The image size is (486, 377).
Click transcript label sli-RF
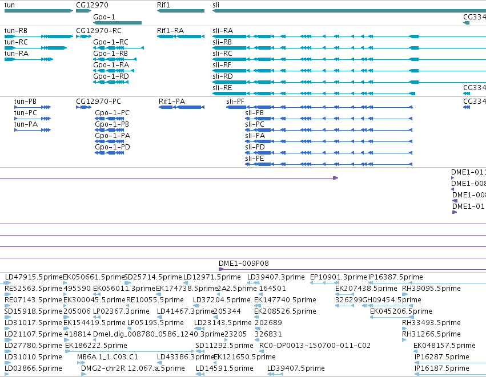click(222, 65)
